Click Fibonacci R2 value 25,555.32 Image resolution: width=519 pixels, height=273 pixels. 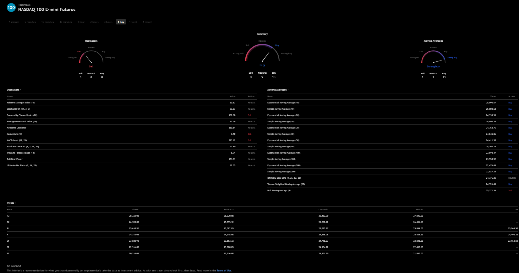coord(229,222)
